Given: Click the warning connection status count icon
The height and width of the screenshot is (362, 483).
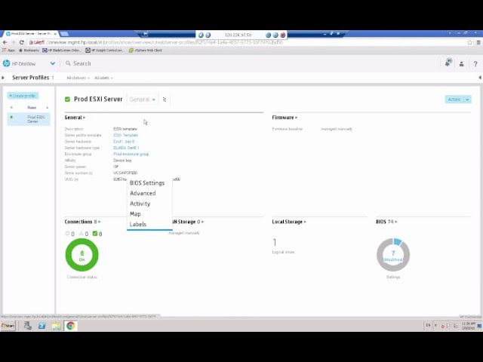Looking at the screenshot, I should point(82,234).
